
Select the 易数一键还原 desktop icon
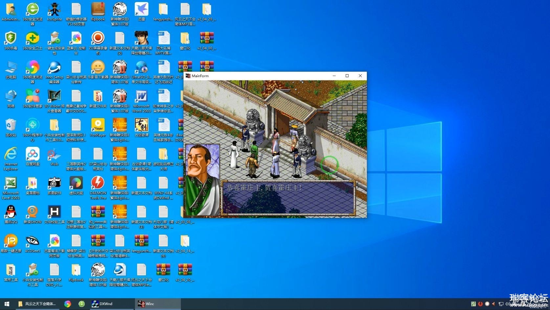pyautogui.click(x=11, y=243)
